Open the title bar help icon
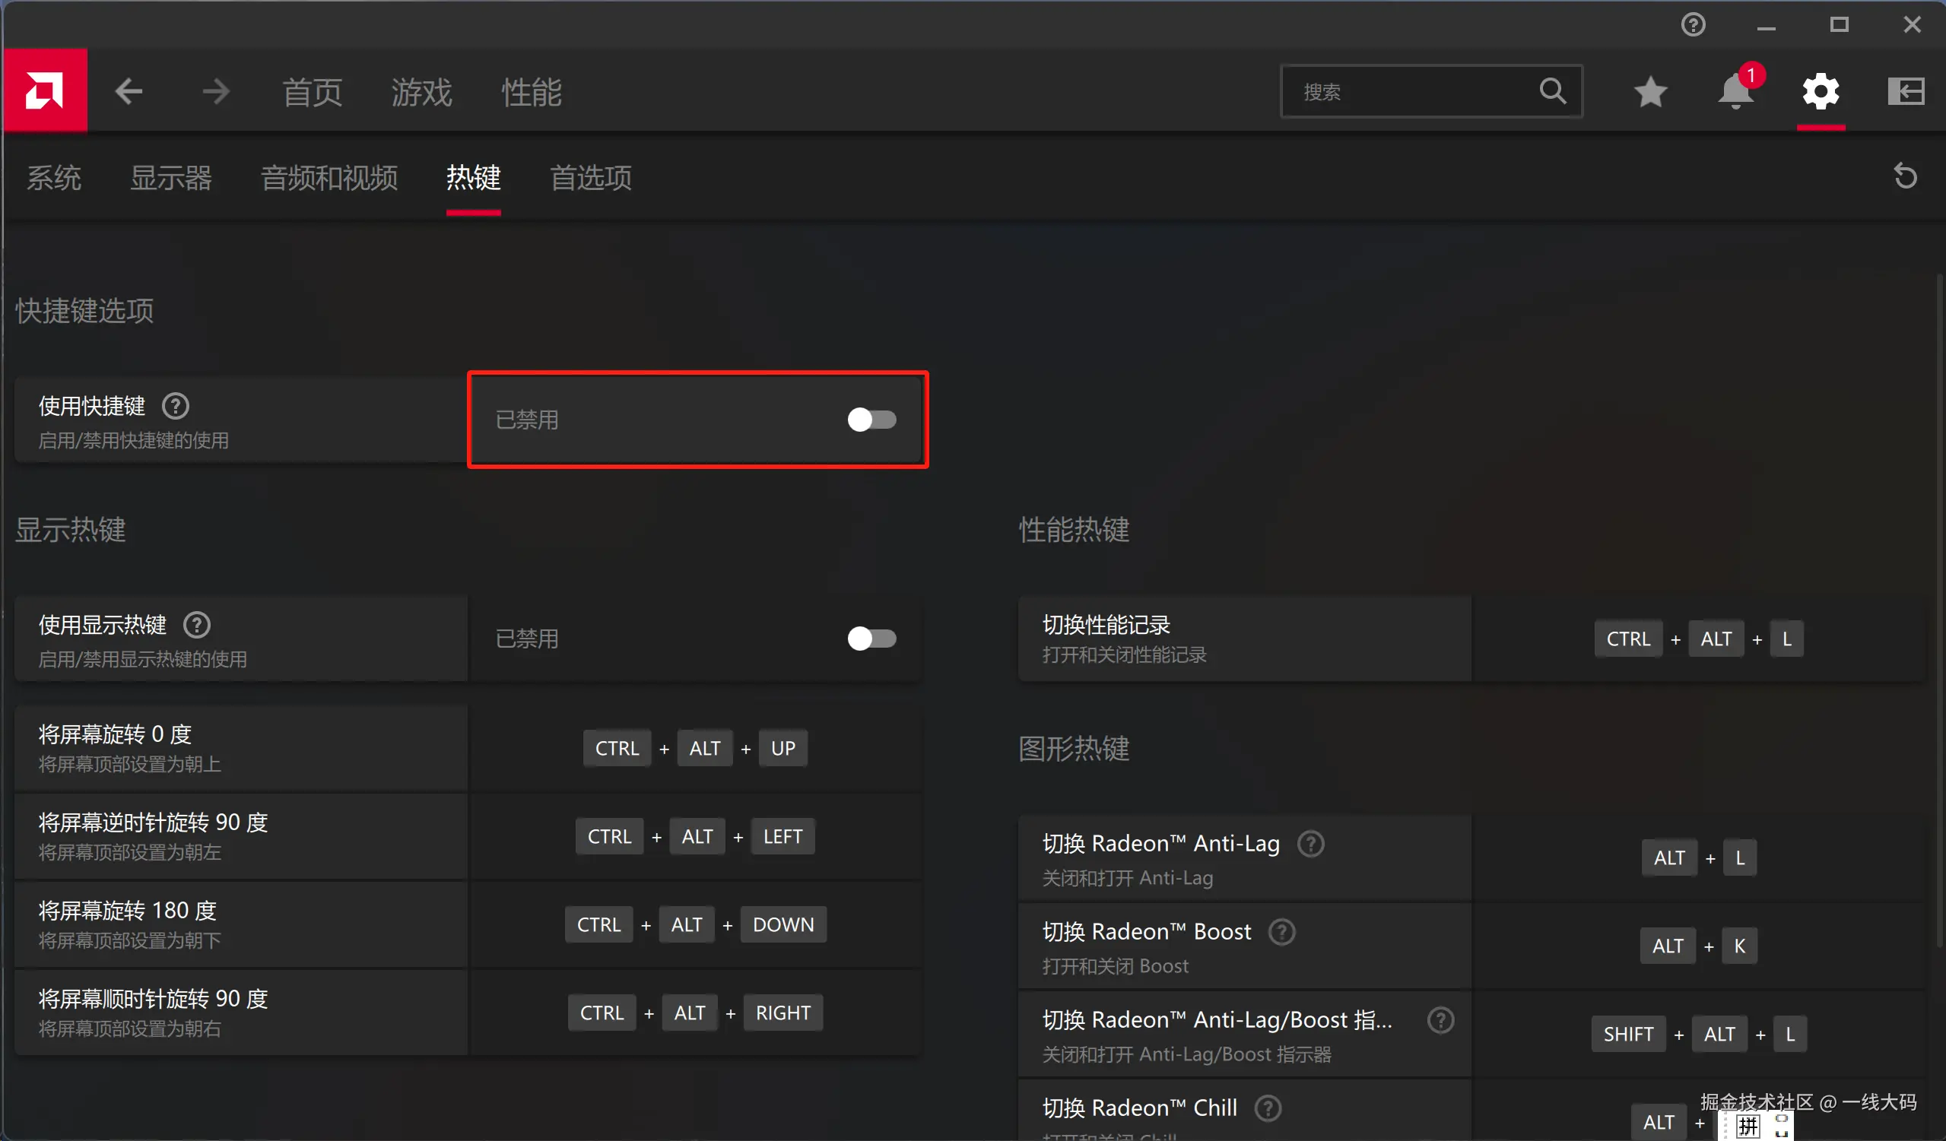 (1693, 24)
